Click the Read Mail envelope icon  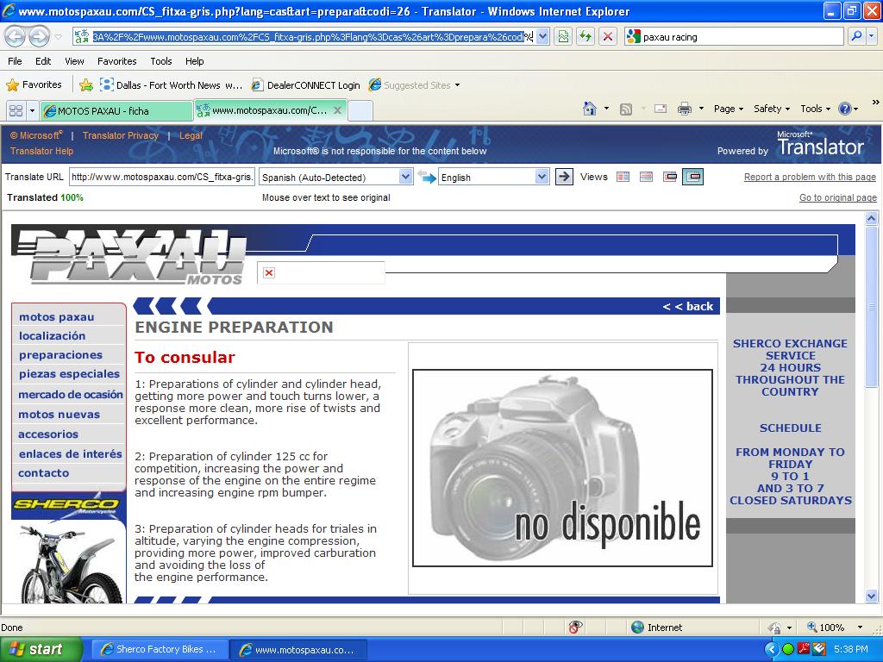pos(661,109)
